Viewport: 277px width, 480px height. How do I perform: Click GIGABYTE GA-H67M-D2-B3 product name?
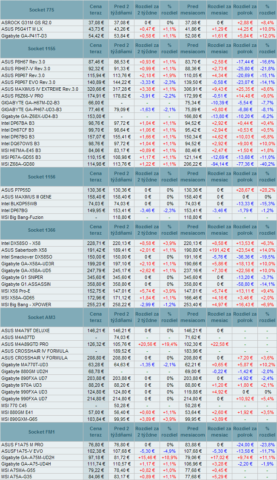(31, 103)
